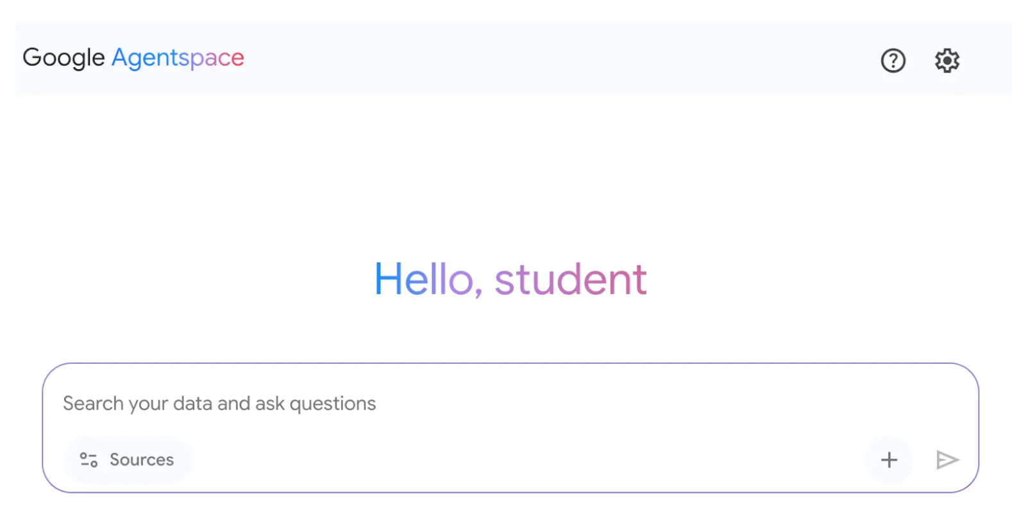Click the plus icon to add attachment
The height and width of the screenshot is (514, 1012).
[x=889, y=460]
